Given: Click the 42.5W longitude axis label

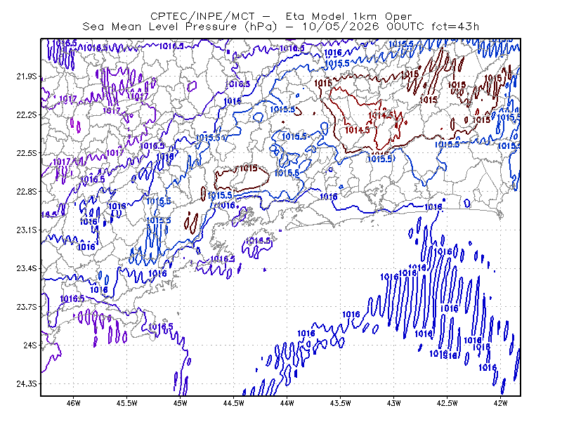Looking at the screenshot, I should pos(447,403).
